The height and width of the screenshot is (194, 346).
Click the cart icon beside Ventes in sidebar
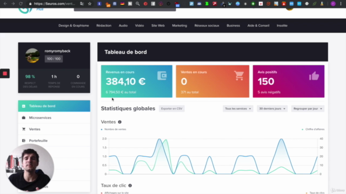click(x=24, y=129)
